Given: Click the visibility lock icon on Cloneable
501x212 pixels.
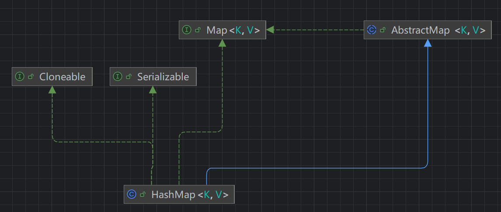Looking at the screenshot, I should 31,77.
